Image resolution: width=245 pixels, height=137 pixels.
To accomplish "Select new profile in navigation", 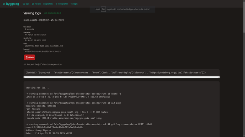I will (62, 4).
